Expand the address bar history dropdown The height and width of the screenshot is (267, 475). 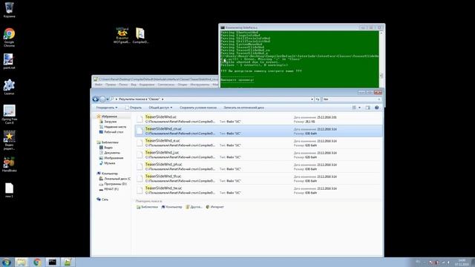click(312, 99)
